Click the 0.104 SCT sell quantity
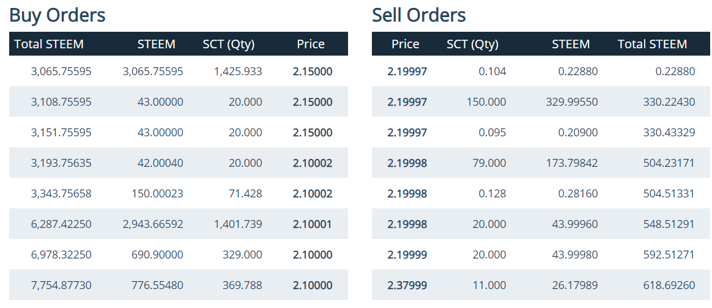The height and width of the screenshot is (308, 712). tap(492, 71)
